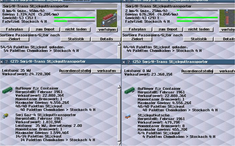The width and height of the screenshot is (235, 146).
Task: Click '4 Paletten Chemikalien > Stockach 4 H'
Action: tap(179, 137)
